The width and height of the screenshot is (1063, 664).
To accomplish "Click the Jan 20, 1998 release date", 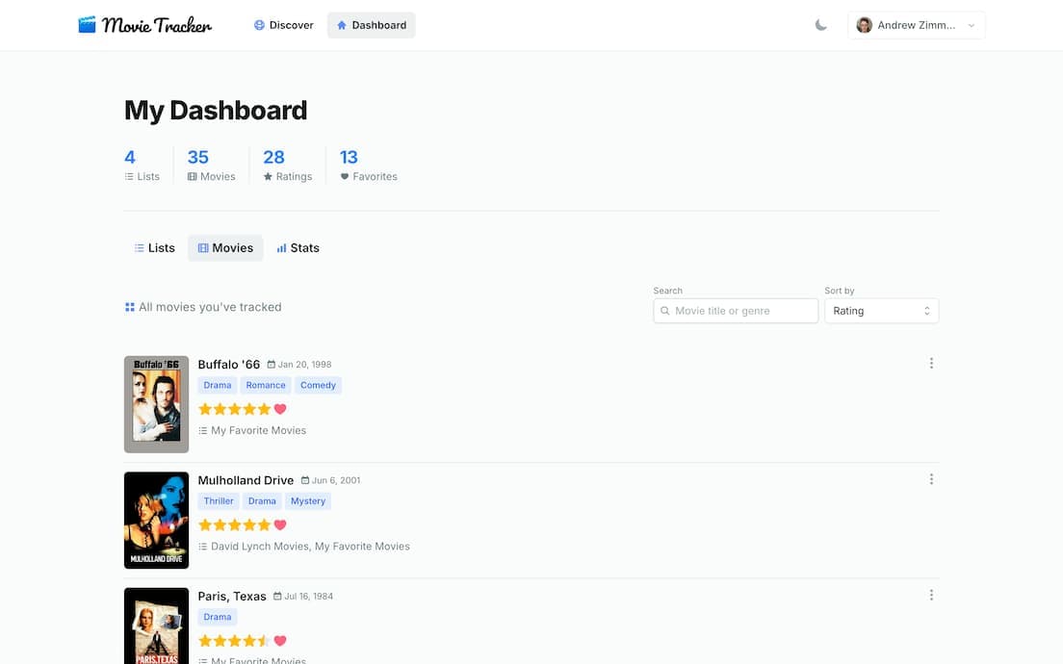I will (x=304, y=365).
